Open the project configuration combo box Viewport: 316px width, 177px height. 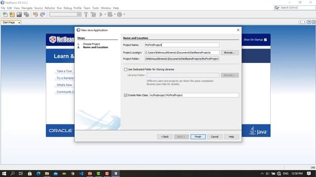point(66,14)
